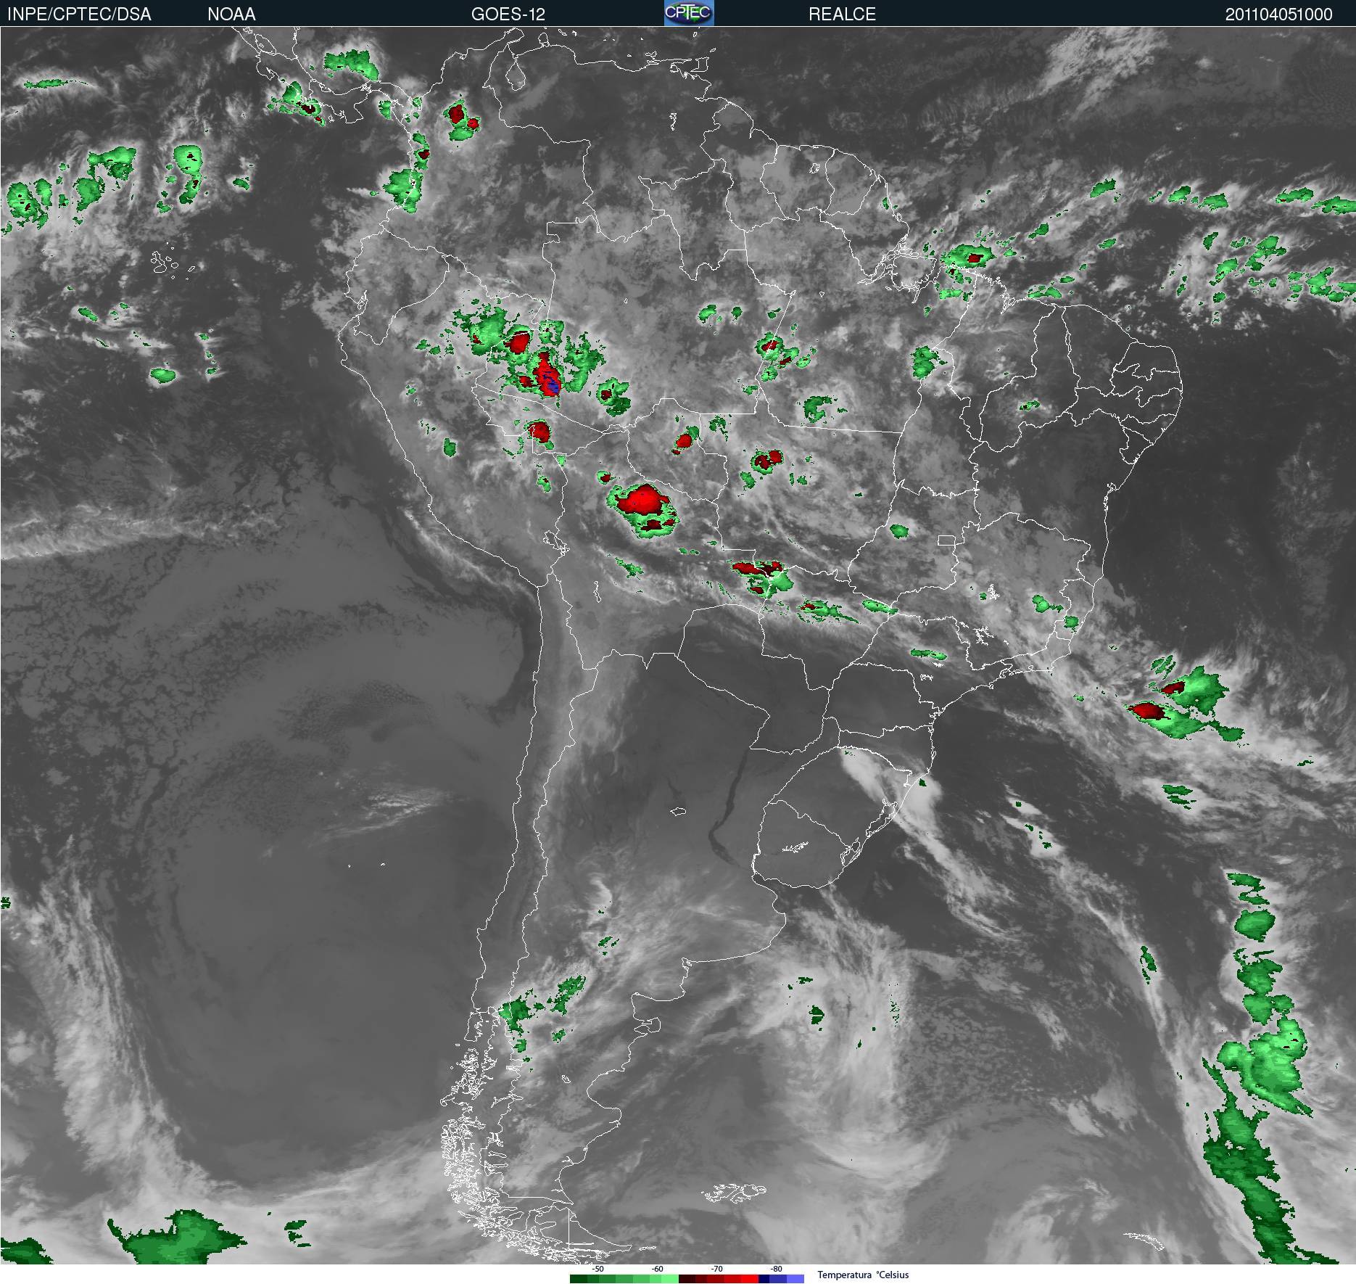Click the CPTEC logo in header

click(x=689, y=13)
